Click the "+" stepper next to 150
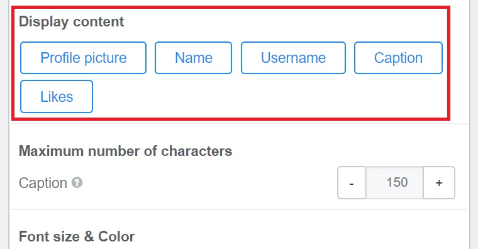The width and height of the screenshot is (478, 249). 439,183
